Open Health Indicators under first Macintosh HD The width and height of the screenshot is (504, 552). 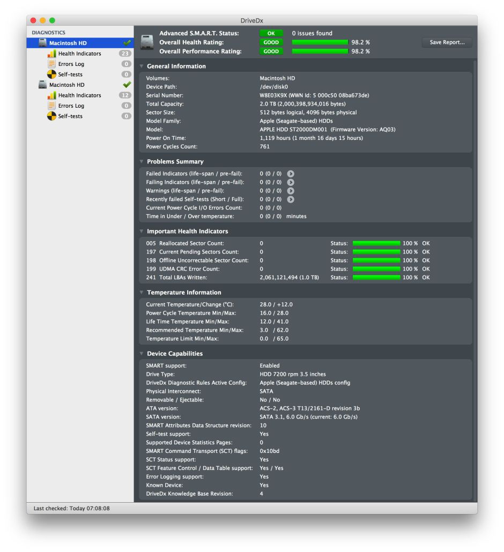coord(79,53)
